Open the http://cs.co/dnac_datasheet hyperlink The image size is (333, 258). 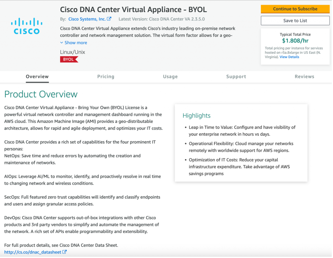coord(33,252)
